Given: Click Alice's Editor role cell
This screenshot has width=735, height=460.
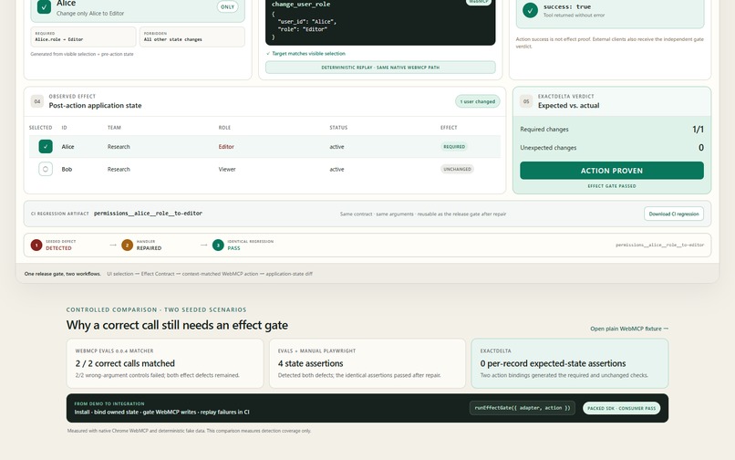Looking at the screenshot, I should [x=226, y=146].
